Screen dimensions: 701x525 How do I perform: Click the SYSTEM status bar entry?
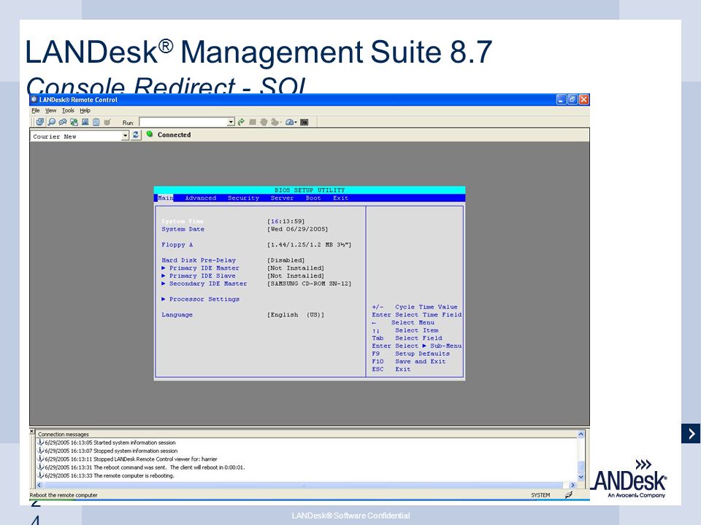pos(540,495)
